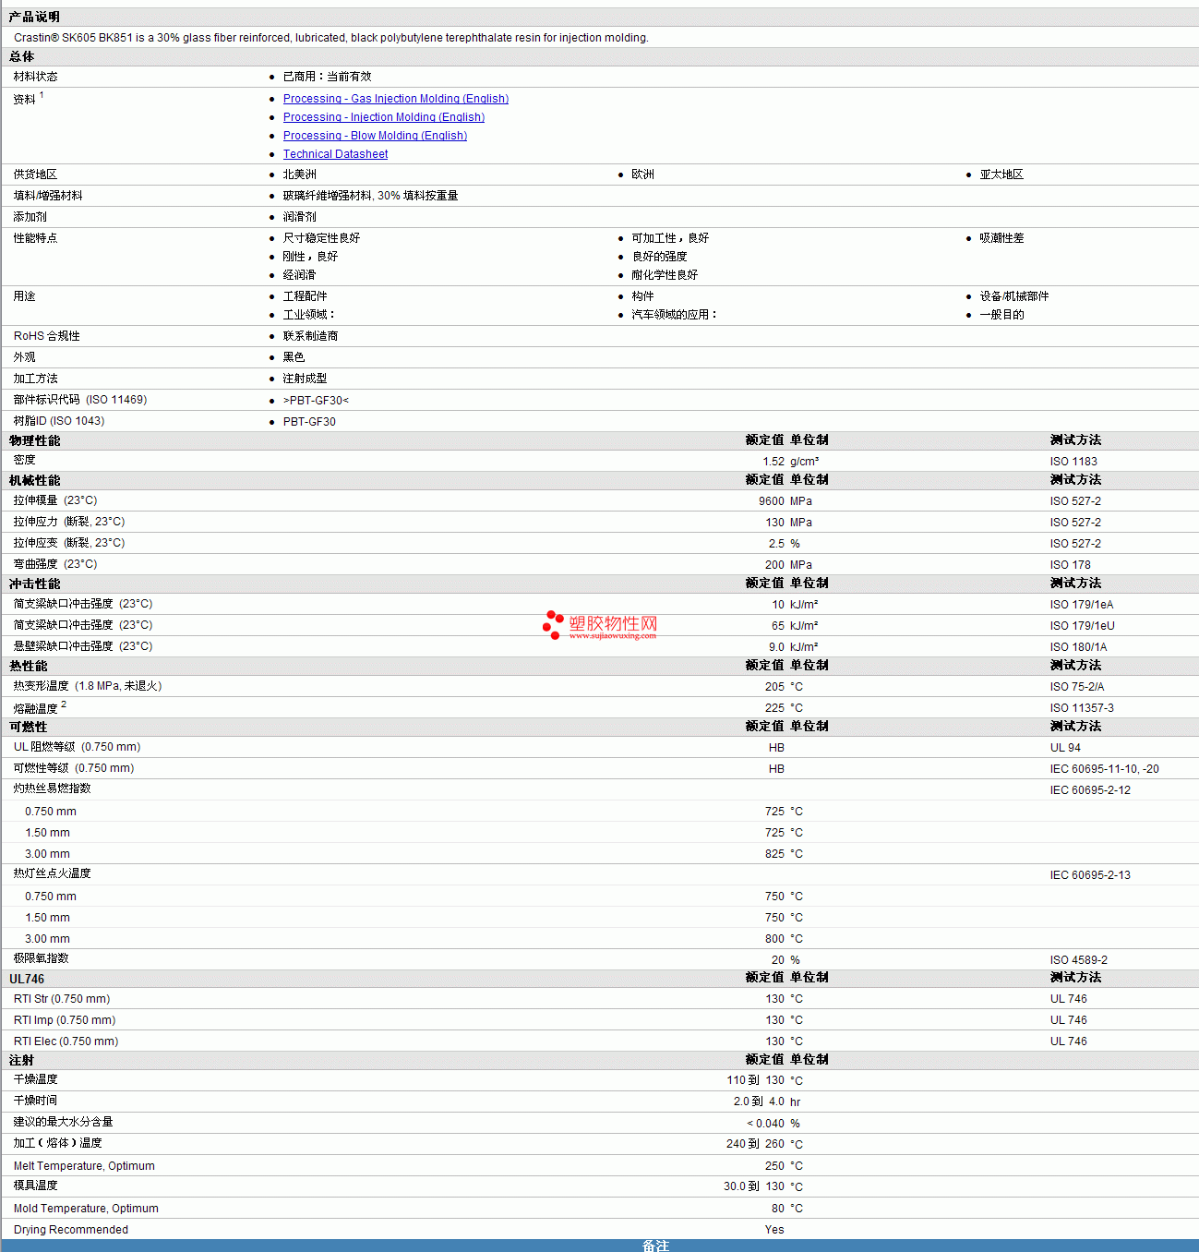Click the UL746 section header
Viewport: 1199px width, 1252px height.
(27, 979)
